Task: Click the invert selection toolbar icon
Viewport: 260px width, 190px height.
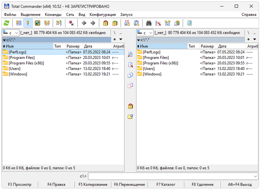Action: pyautogui.click(x=59, y=23)
